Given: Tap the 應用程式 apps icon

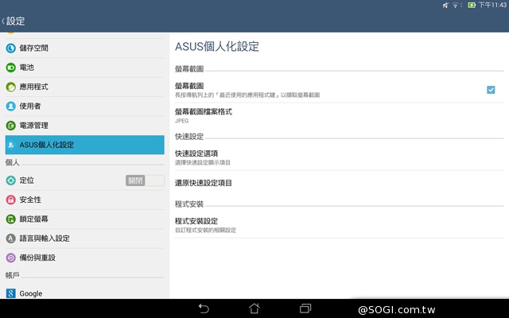Looking at the screenshot, I should pyautogui.click(x=10, y=87).
